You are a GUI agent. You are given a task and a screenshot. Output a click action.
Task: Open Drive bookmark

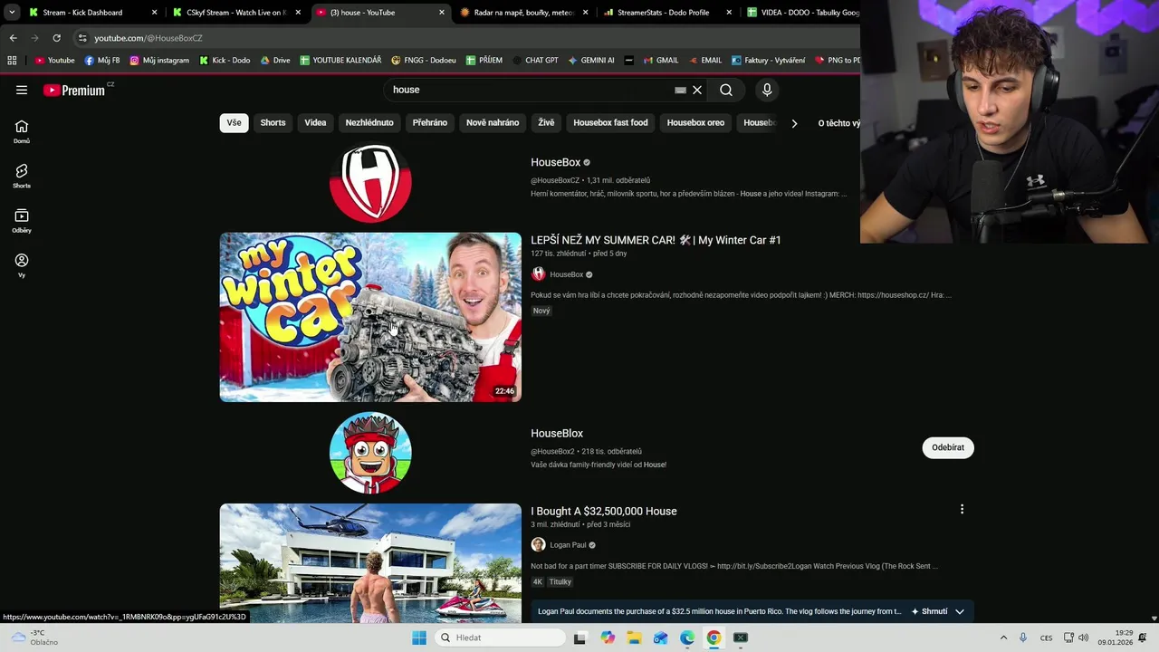275,60
